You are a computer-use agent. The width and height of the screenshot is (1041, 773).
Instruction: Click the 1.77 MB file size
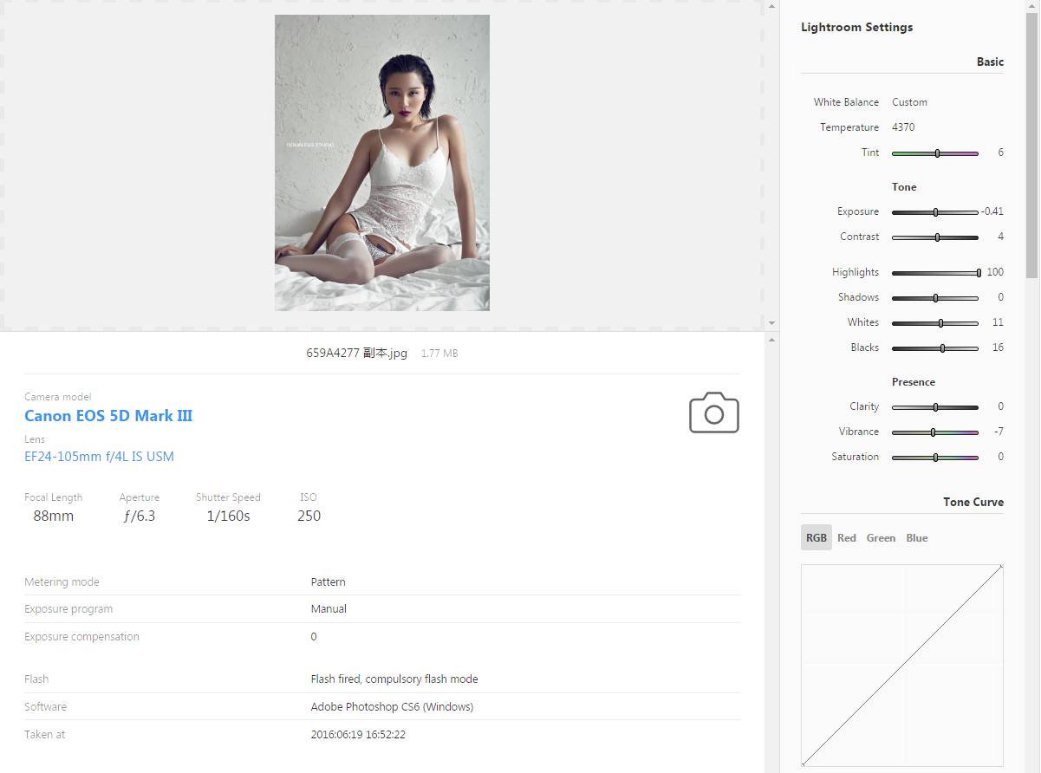(439, 354)
